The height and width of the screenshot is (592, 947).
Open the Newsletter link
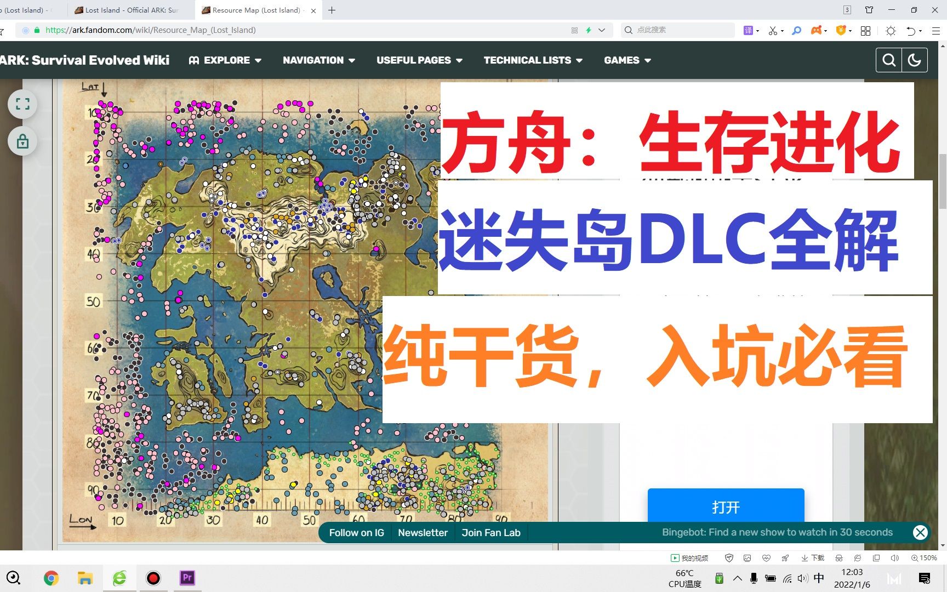[423, 532]
